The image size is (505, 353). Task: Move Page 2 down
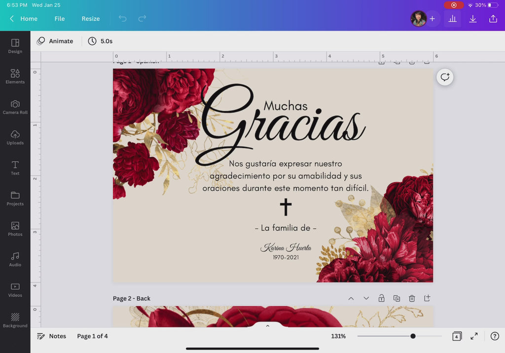[x=366, y=298]
